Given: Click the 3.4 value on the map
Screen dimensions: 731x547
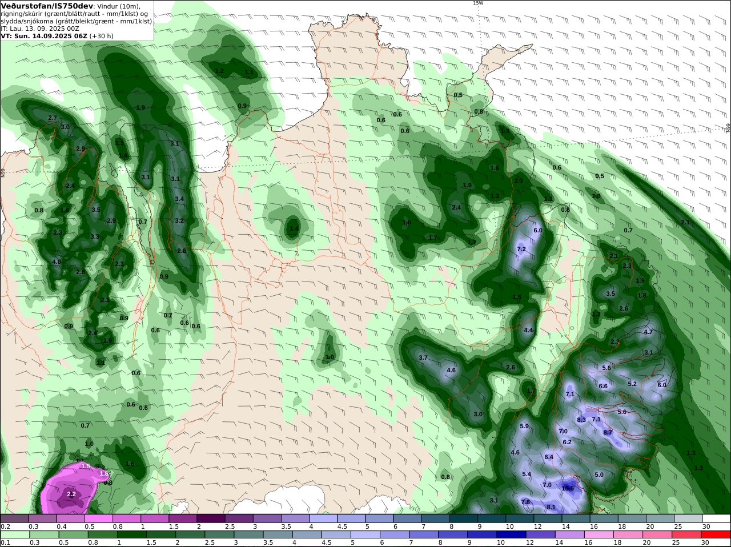Looking at the screenshot, I should 179,199.
